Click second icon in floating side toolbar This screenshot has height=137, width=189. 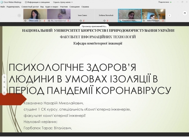[4, 82]
